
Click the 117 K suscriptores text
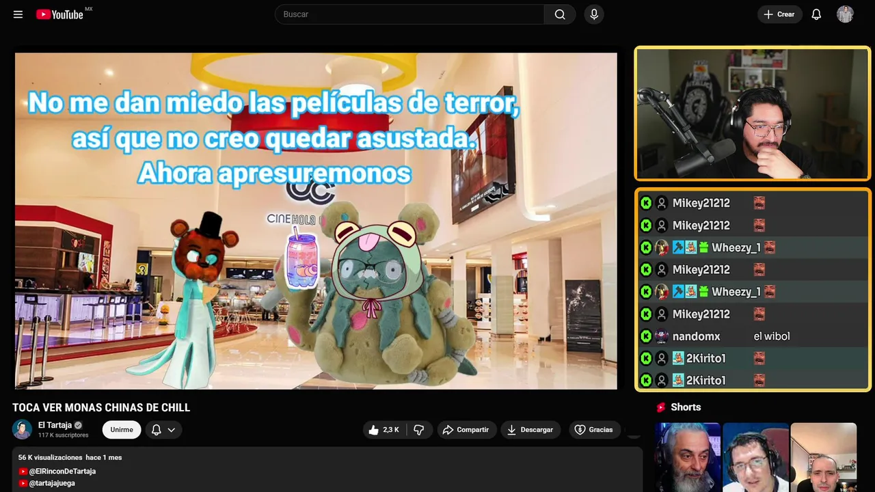pyautogui.click(x=64, y=435)
